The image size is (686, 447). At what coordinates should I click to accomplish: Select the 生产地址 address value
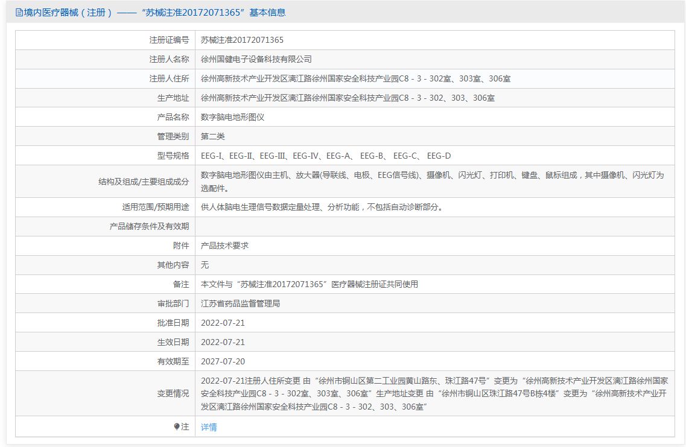point(348,98)
